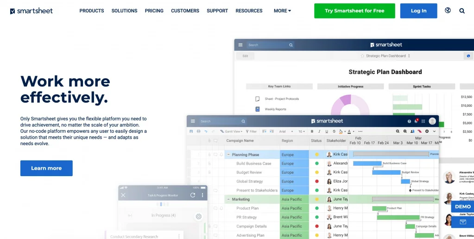This screenshot has width=474, height=239.
Task: Collapse the Planning Phase row group
Action: coord(228,155)
